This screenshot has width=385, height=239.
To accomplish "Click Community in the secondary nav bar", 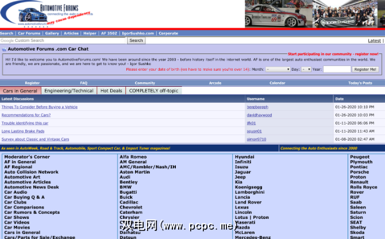I will tap(145, 83).
